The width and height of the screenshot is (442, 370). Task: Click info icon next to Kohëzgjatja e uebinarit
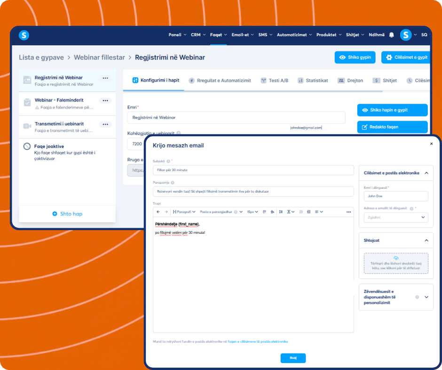pyautogui.click(x=179, y=133)
